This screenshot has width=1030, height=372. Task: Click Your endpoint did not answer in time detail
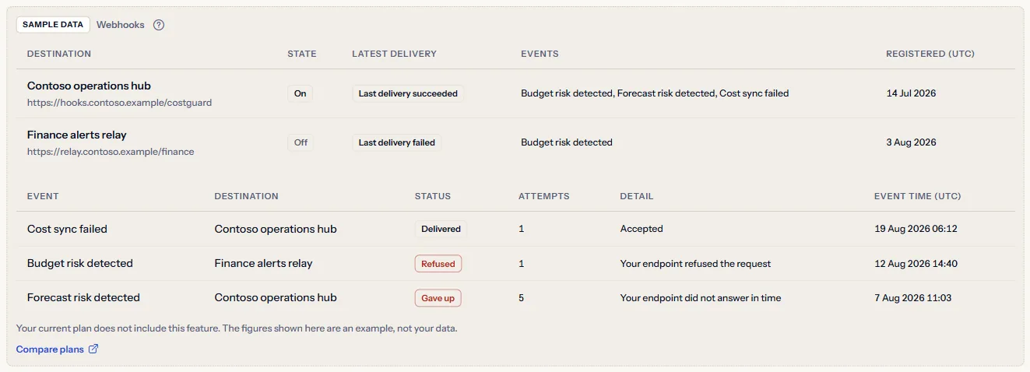(701, 298)
